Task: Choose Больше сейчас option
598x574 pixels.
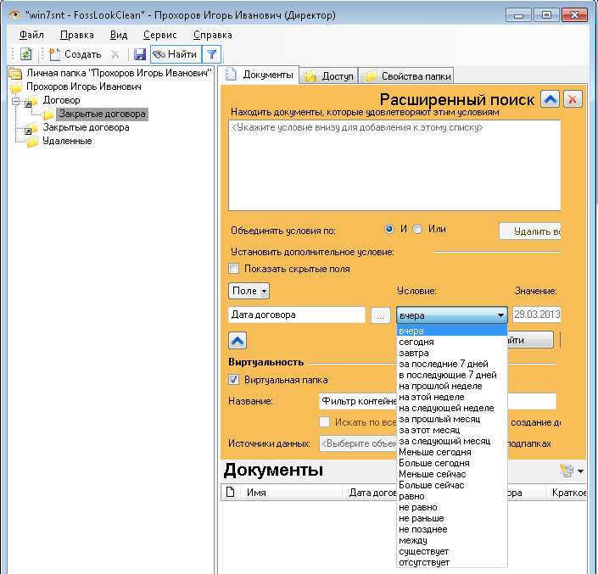Action: point(452,486)
